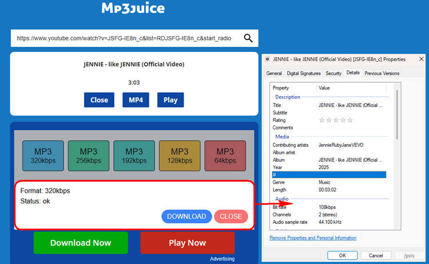Click the Genre value Music
429x264 pixels.
click(x=324, y=182)
